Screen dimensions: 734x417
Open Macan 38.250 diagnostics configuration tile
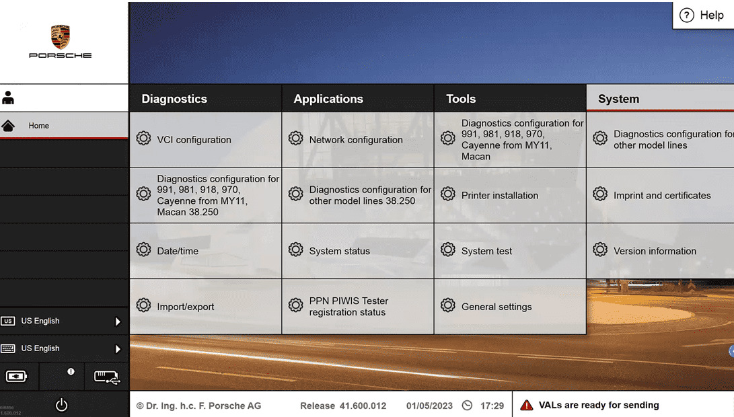point(205,195)
